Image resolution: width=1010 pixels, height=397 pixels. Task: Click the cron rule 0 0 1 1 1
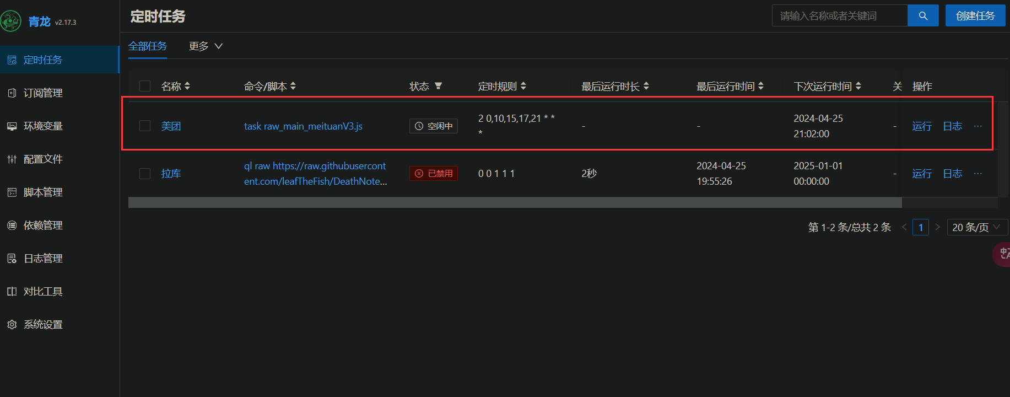[496, 174]
